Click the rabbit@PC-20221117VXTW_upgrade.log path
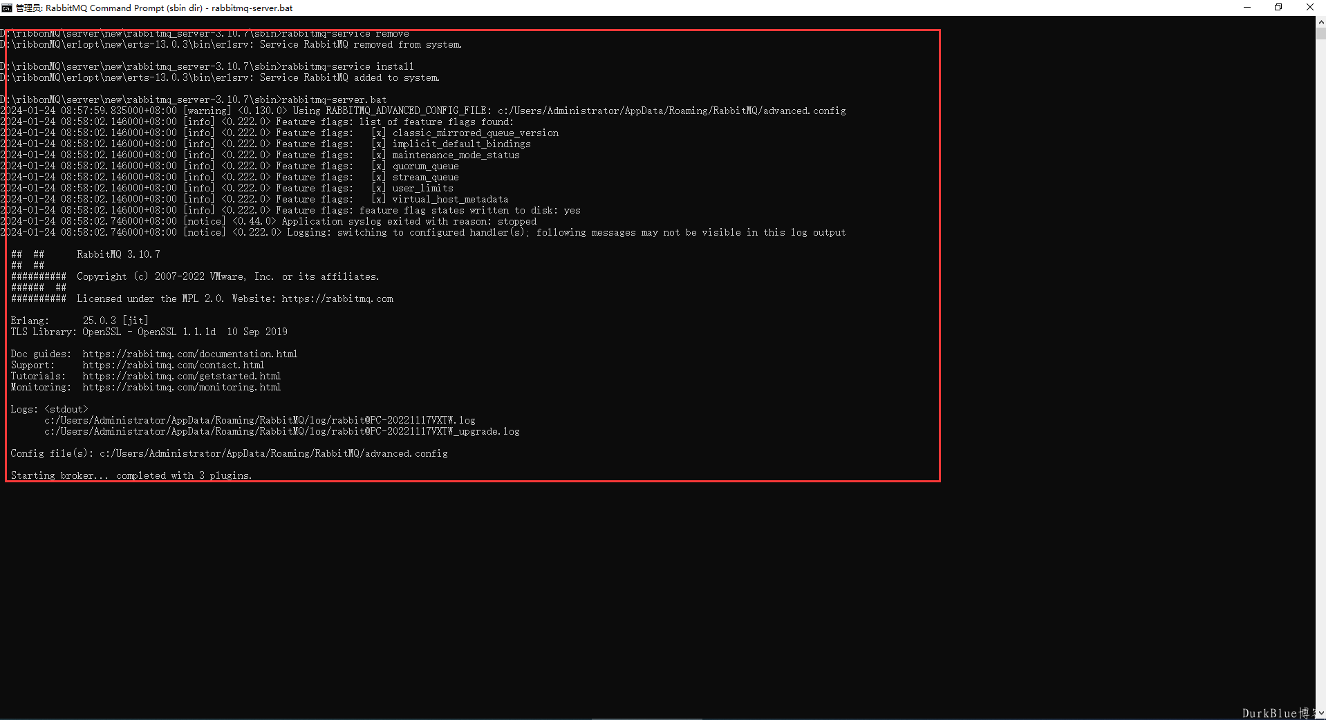Image resolution: width=1326 pixels, height=720 pixels. click(282, 432)
